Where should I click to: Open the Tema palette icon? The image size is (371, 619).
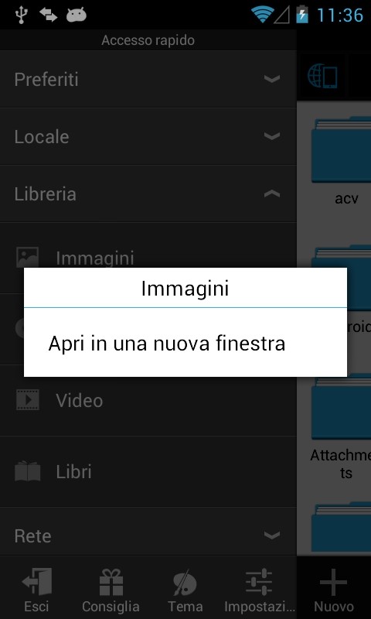pos(185,582)
